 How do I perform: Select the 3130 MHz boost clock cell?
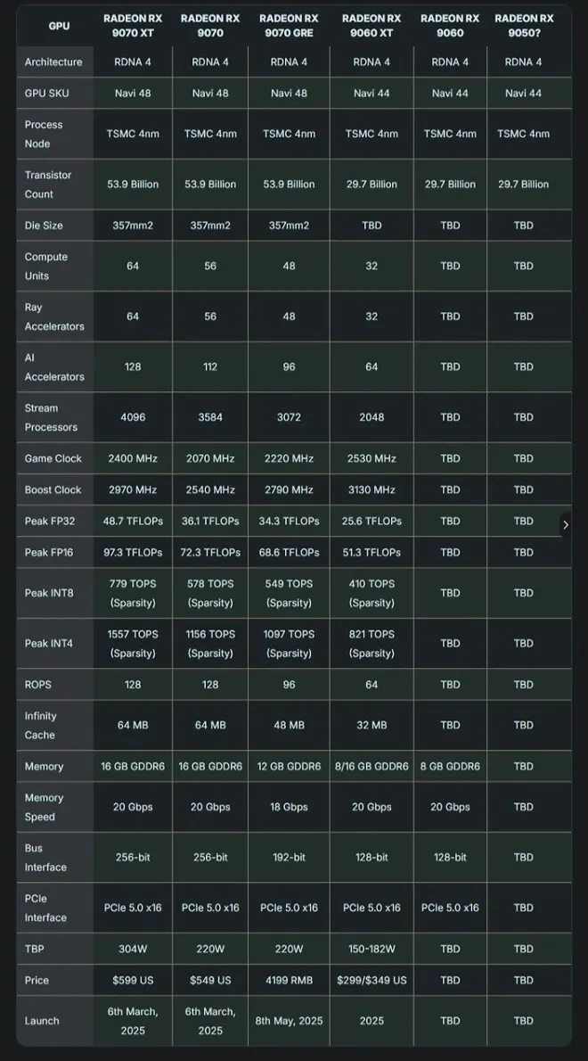[x=371, y=489]
